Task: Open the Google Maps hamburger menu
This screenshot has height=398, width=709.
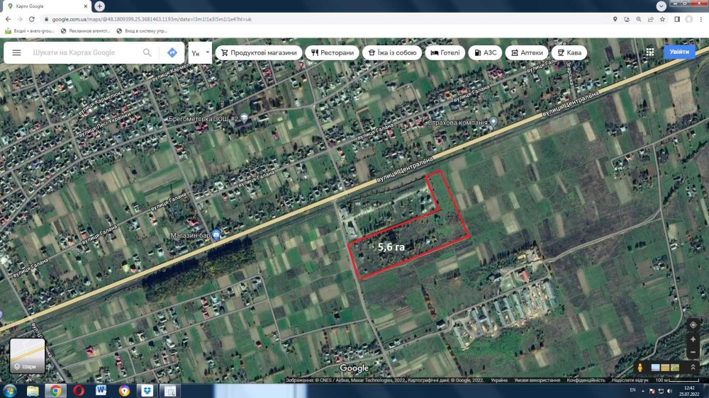Action: [16, 53]
